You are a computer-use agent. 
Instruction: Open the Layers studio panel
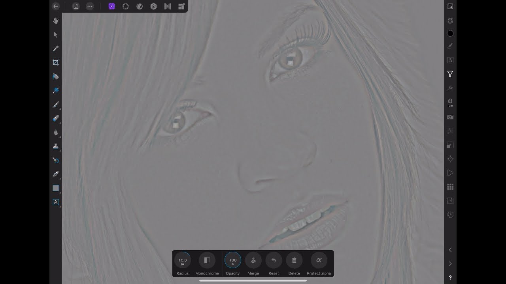(x=450, y=21)
